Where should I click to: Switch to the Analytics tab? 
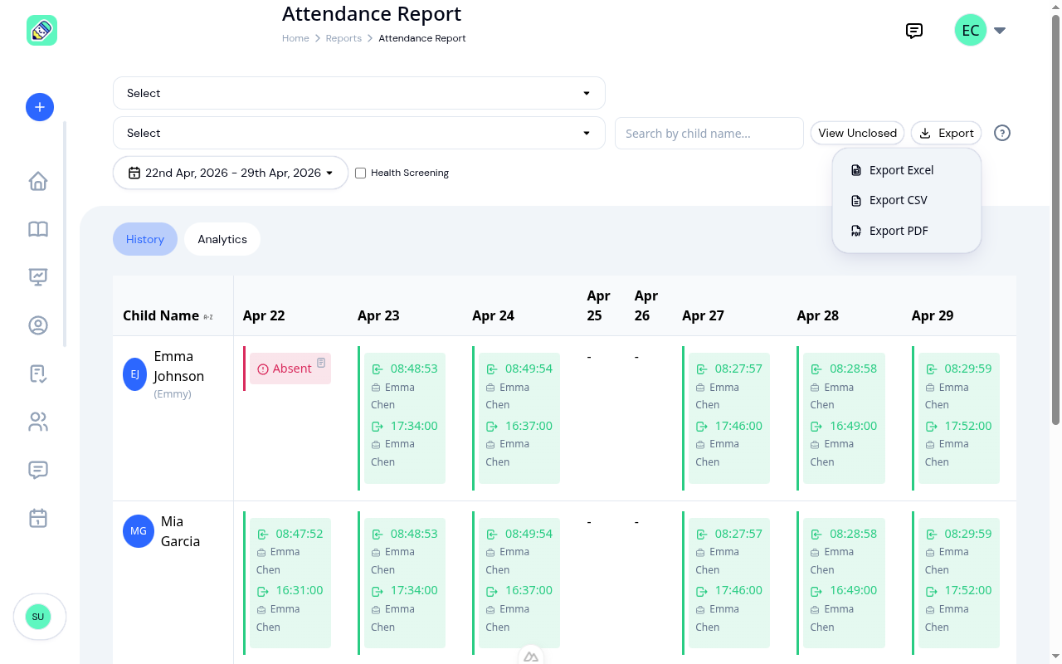(222, 239)
